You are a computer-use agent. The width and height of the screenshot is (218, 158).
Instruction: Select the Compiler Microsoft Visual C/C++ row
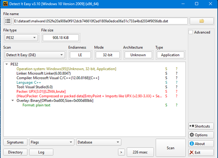click(x=58, y=78)
